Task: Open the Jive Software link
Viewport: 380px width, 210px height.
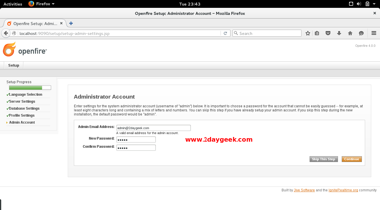Action: click(304, 190)
